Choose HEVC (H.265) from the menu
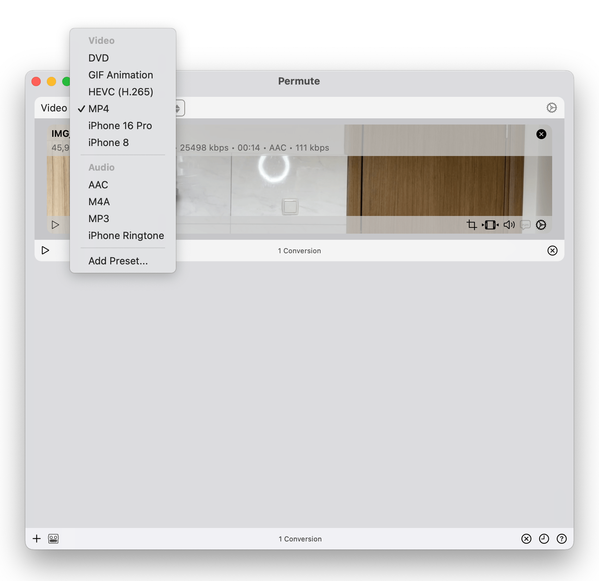Viewport: 599px width, 581px height. coord(121,92)
